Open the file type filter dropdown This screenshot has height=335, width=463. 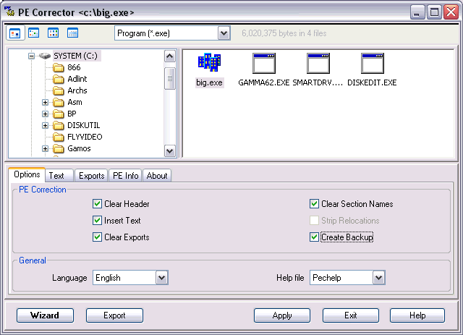[224, 33]
